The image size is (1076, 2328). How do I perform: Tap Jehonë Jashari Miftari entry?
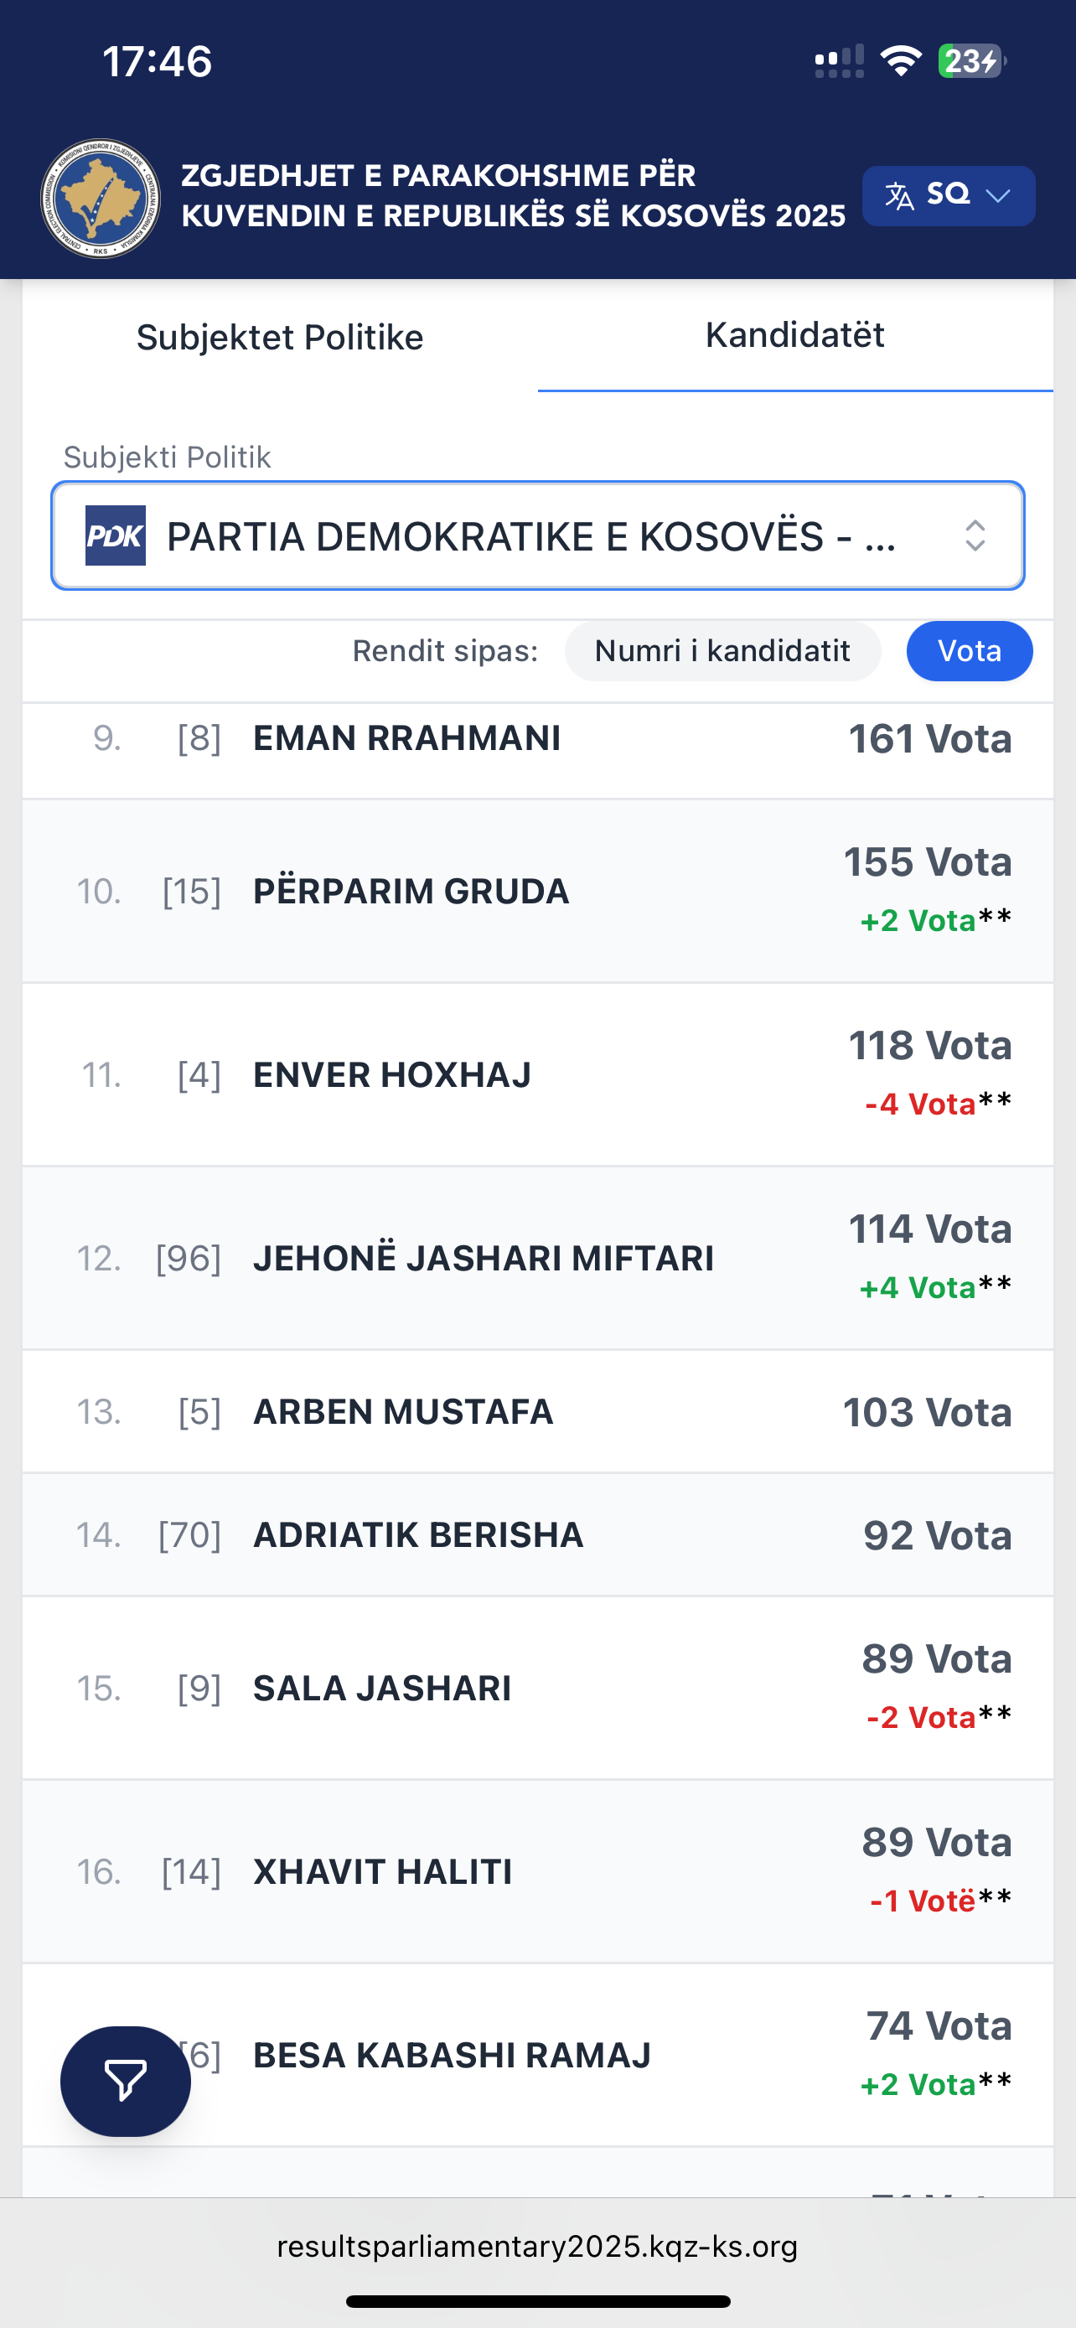click(484, 1258)
